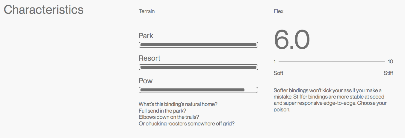The image size is (405, 138).
Task: Select the Park terrain label
Action: [146, 36]
